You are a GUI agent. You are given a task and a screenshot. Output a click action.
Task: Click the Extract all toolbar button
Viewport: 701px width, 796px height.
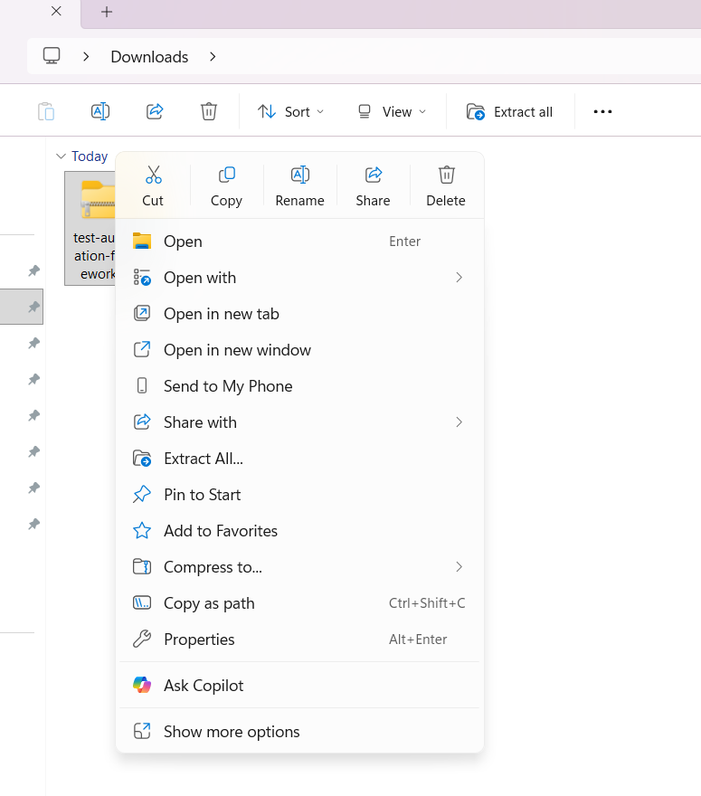tap(509, 111)
